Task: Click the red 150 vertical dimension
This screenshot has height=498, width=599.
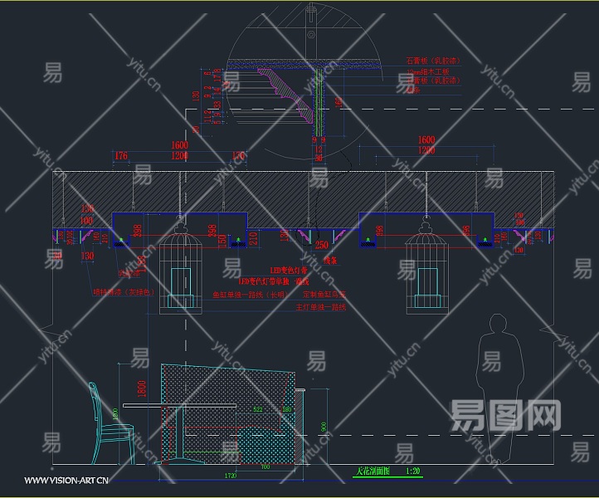Action: coord(222,242)
